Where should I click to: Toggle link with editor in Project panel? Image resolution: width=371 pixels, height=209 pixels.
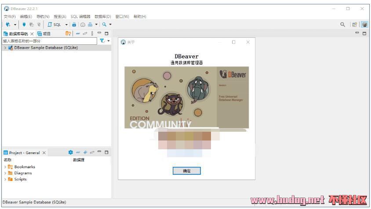tap(92, 152)
